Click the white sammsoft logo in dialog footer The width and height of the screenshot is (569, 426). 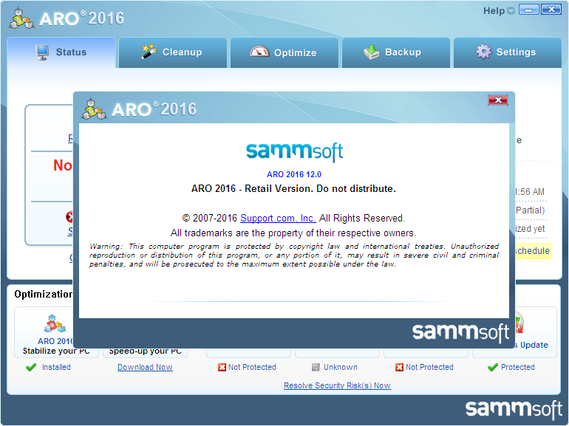point(460,332)
